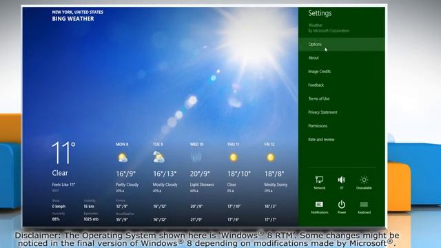Click Wednesday's light showers icon

(196, 157)
